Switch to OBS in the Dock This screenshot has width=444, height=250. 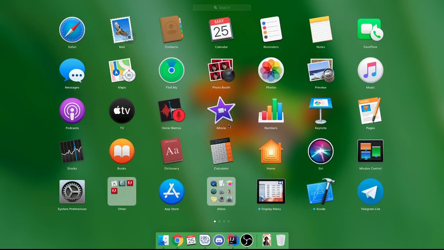(247, 240)
